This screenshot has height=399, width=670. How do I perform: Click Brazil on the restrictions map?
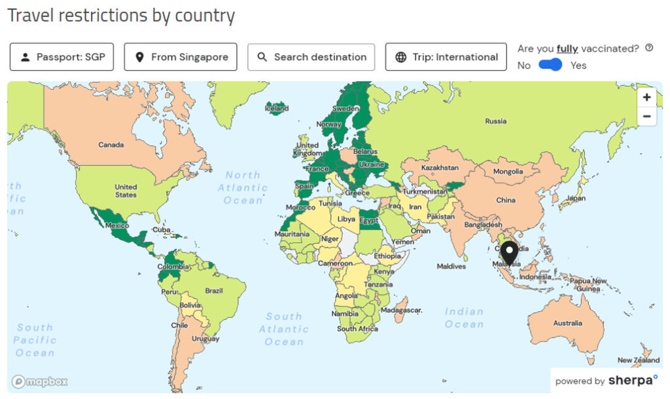click(x=214, y=290)
